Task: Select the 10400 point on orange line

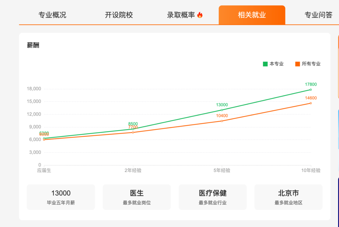Action: tap(222, 121)
